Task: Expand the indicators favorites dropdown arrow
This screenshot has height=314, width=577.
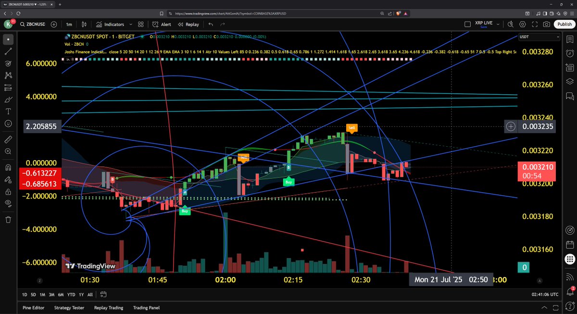Action: [x=130, y=24]
